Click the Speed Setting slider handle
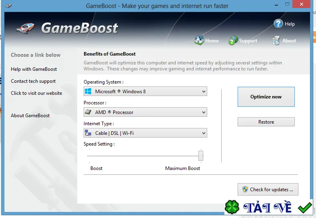This screenshot has width=316, height=218. point(201,156)
